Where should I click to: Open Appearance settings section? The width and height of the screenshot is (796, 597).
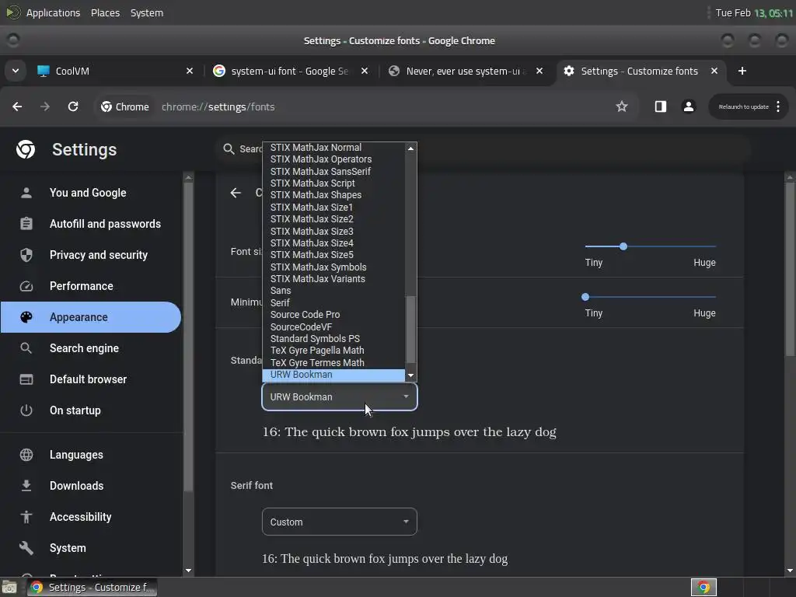(x=92, y=317)
